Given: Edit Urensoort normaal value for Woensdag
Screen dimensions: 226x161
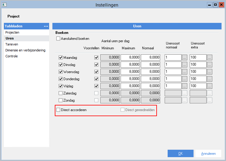Looking at the screenshot, I should click(173, 72).
